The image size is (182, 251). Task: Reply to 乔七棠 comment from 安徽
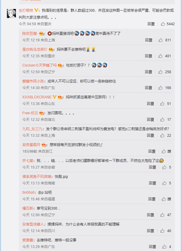pyautogui.click(x=152, y=167)
